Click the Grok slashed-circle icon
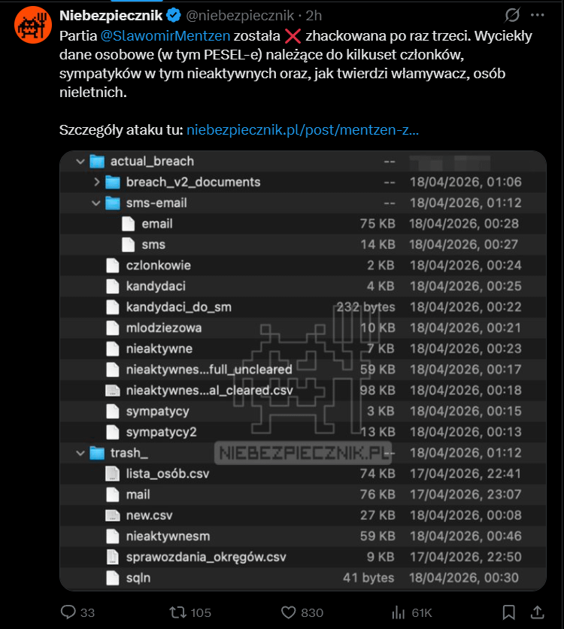 tap(512, 15)
